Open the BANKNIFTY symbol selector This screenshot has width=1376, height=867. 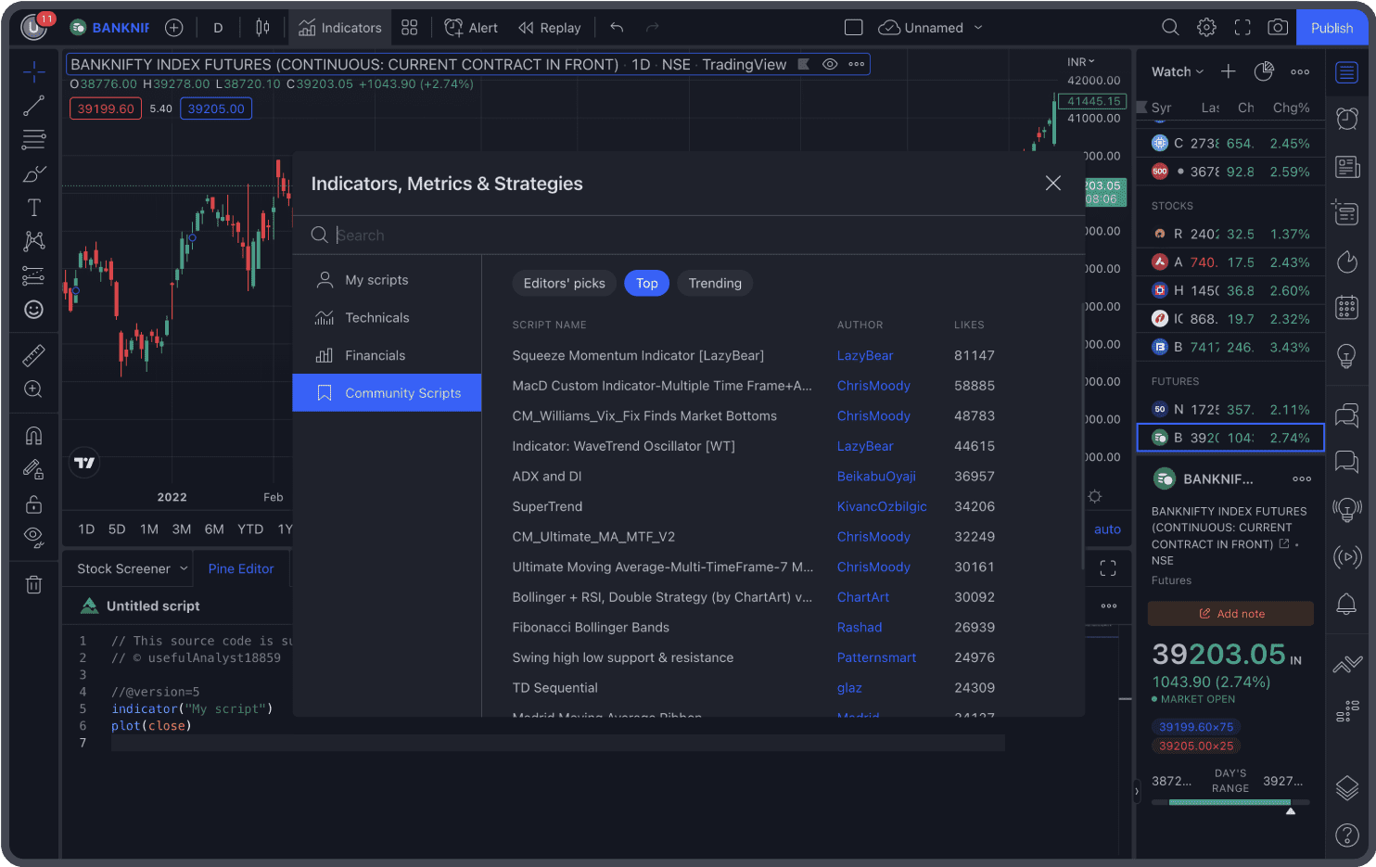pyautogui.click(x=110, y=28)
